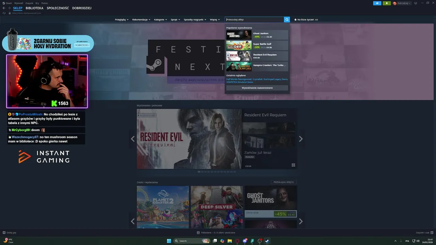
Task: Expand the Przeglądaj dropdown
Action: [x=122, y=20]
